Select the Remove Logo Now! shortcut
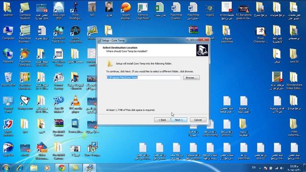The width and height of the screenshot is (306, 172). coord(142,11)
